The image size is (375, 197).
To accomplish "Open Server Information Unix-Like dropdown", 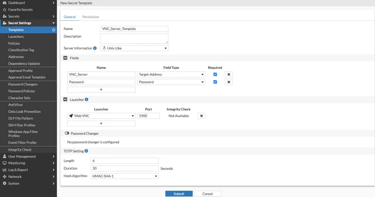I will coord(134,48).
